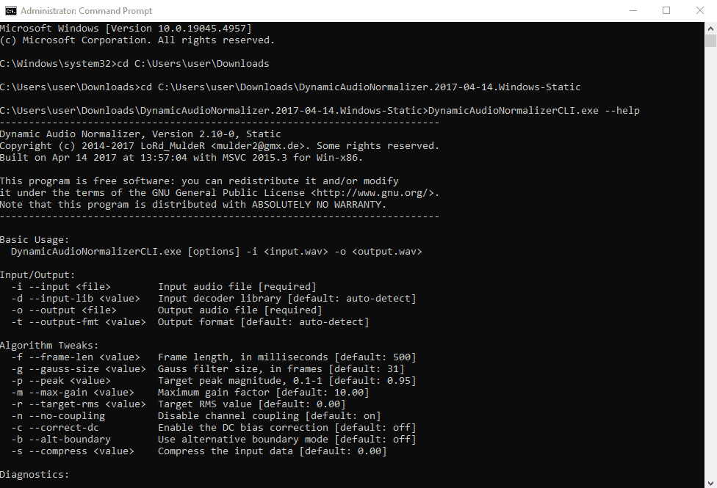Click the empty scrollbar track below the thumb
Image resolution: width=717 pixels, height=488 pixels.
pyautogui.click(x=710, y=257)
